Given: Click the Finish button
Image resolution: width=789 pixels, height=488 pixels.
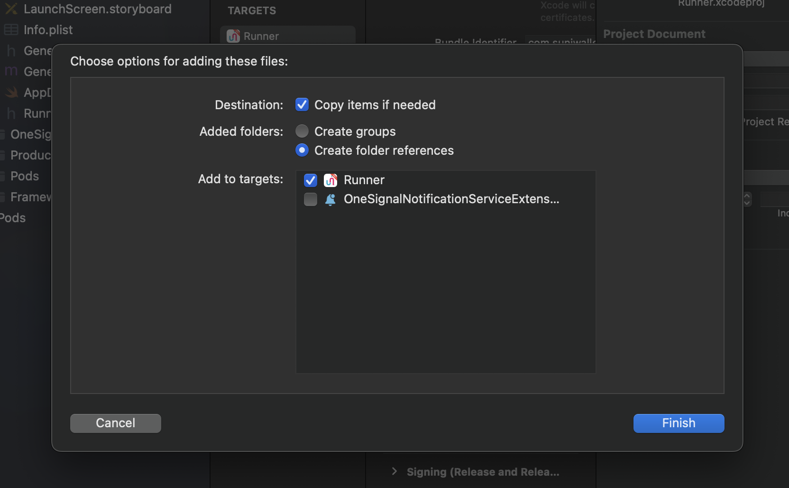Looking at the screenshot, I should 678,423.
